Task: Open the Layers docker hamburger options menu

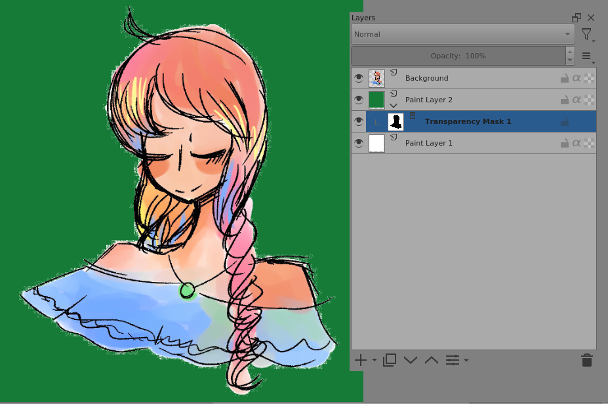Action: (586, 56)
